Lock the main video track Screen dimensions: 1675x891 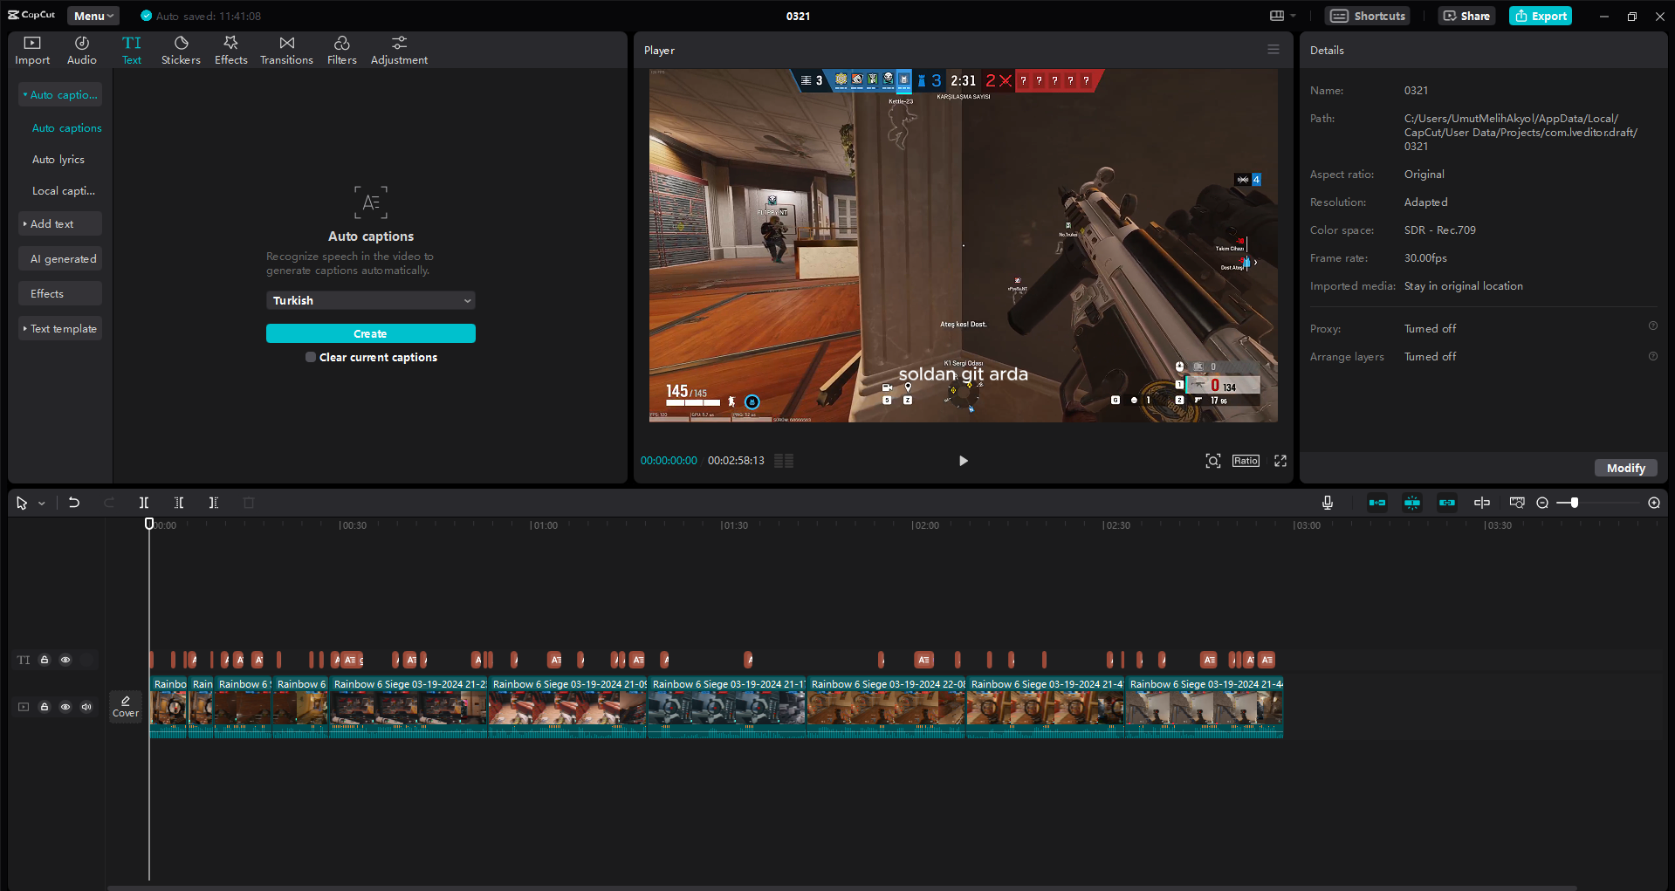(x=45, y=707)
